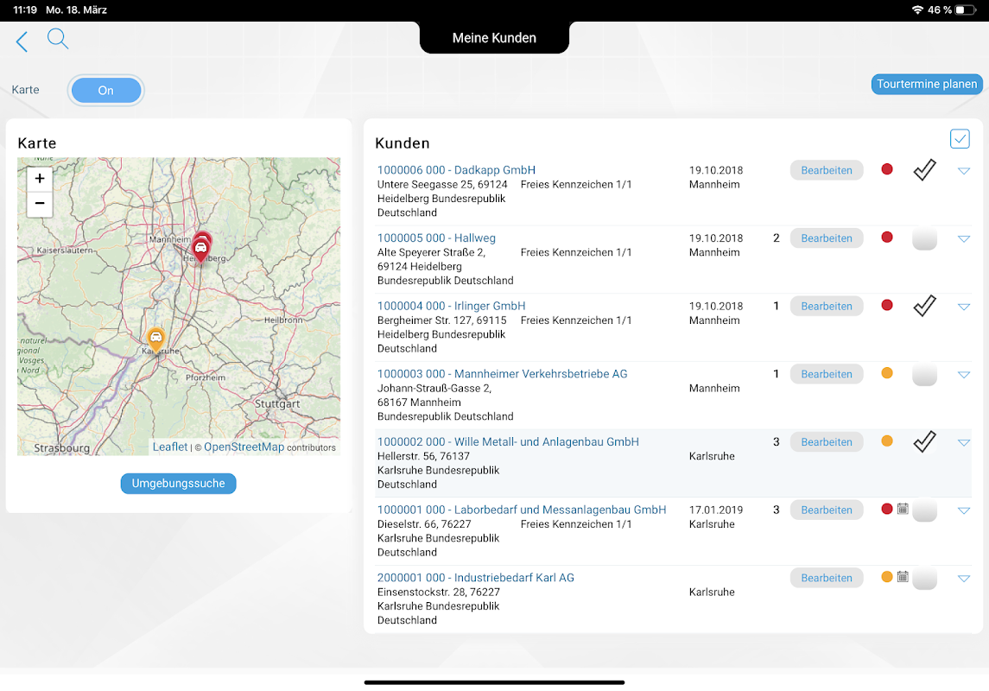Expand the Laborbedarf und Messanlagenbau row arrow
The width and height of the screenshot is (989, 691).
click(x=963, y=510)
